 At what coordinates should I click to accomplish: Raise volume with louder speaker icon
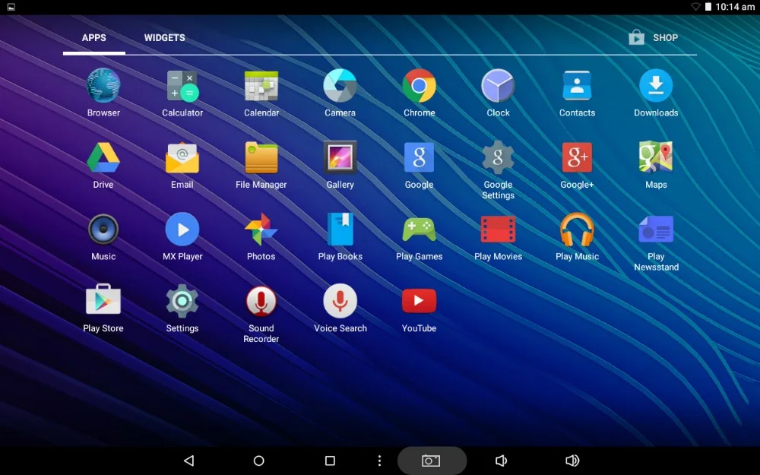(x=572, y=461)
